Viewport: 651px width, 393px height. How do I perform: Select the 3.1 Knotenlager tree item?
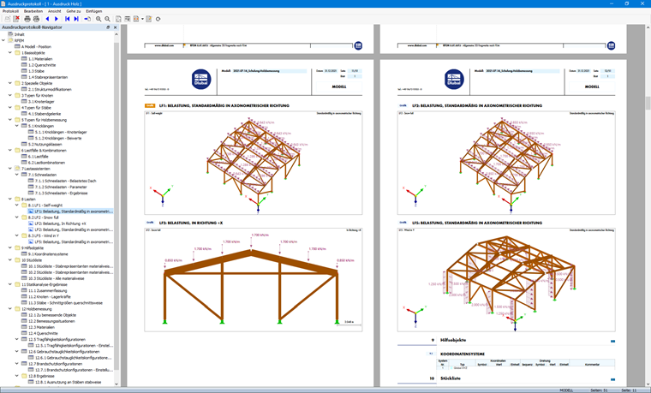41,102
